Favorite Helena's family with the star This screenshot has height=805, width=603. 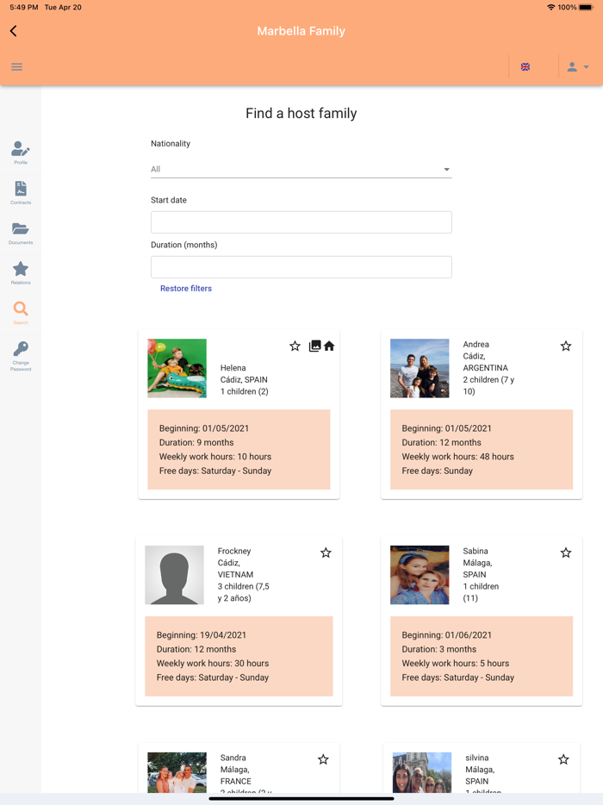pyautogui.click(x=295, y=346)
